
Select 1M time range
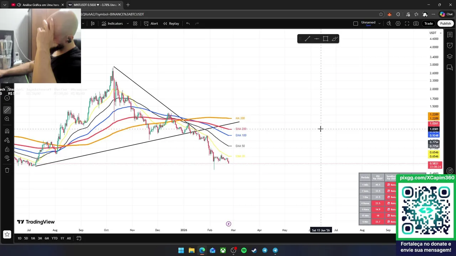click(x=33, y=238)
